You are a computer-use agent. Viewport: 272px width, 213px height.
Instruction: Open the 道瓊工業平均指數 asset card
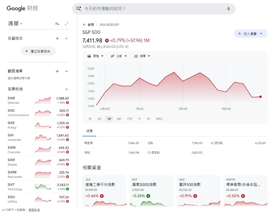104,191
